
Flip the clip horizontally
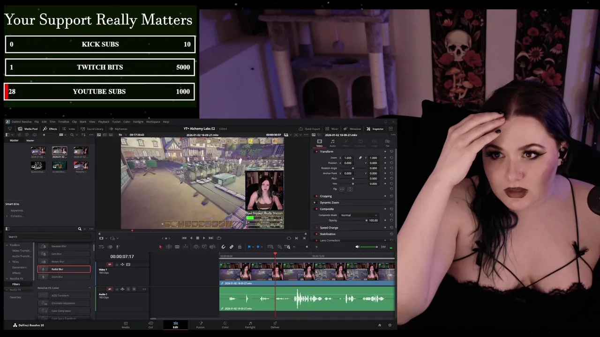[x=342, y=189]
